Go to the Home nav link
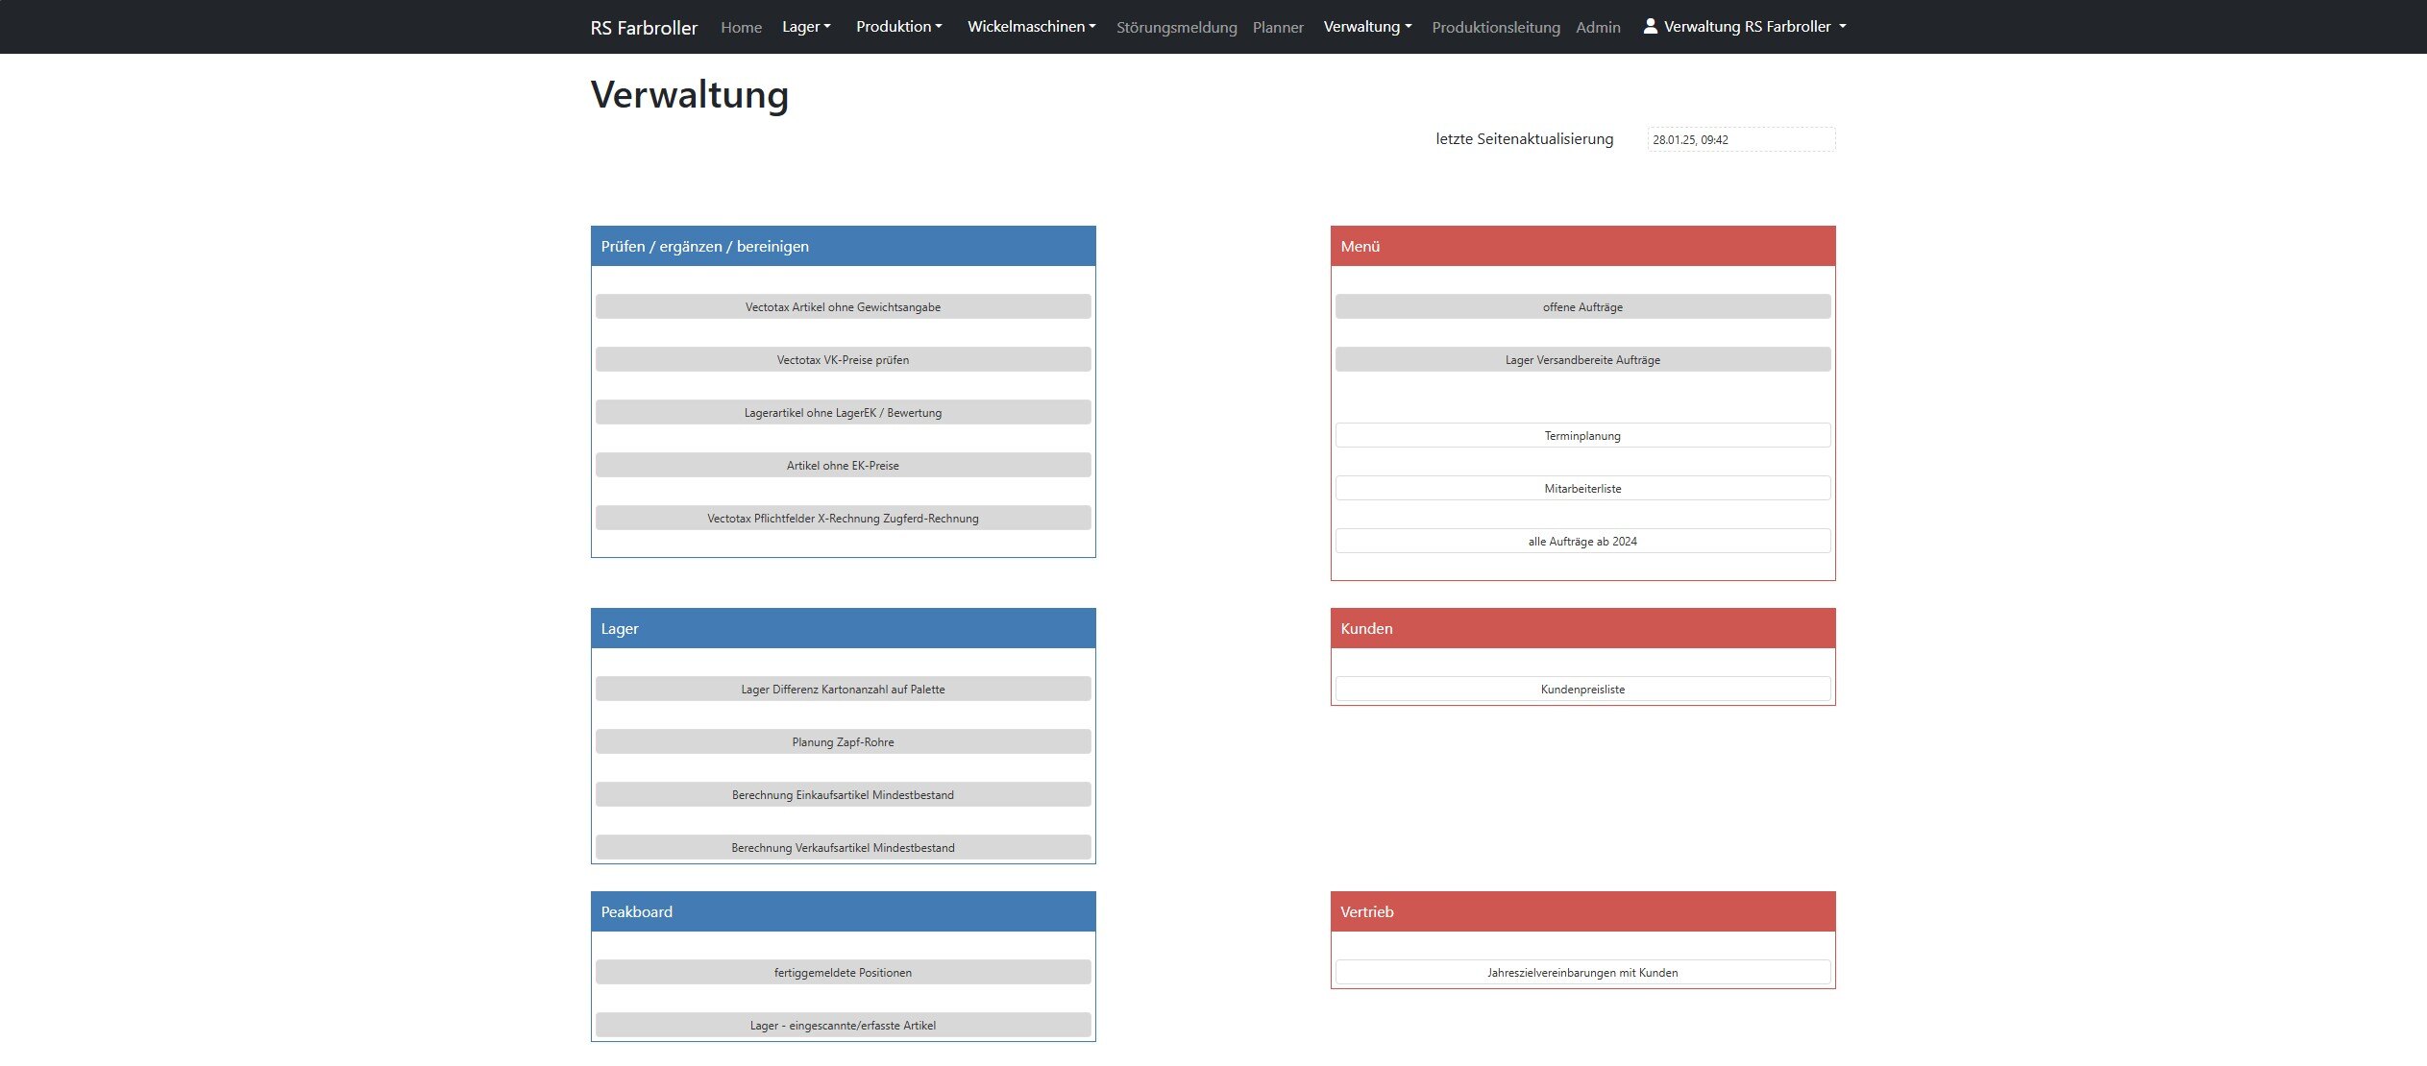2427x1066 pixels. pos(741,28)
